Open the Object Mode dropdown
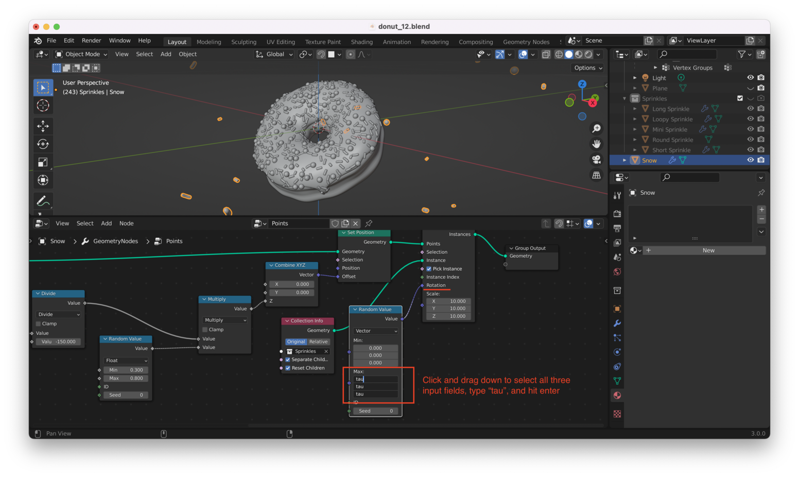This screenshot has height=477, width=799. click(81, 54)
